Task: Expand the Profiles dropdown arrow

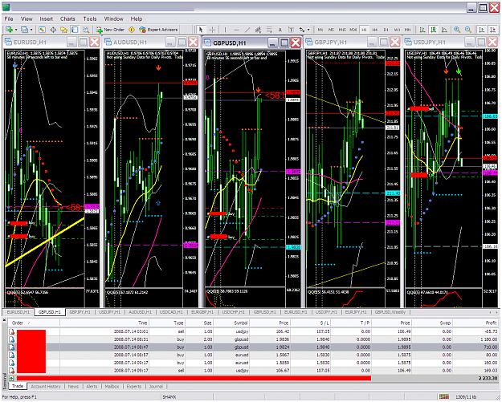Action: click(31, 30)
